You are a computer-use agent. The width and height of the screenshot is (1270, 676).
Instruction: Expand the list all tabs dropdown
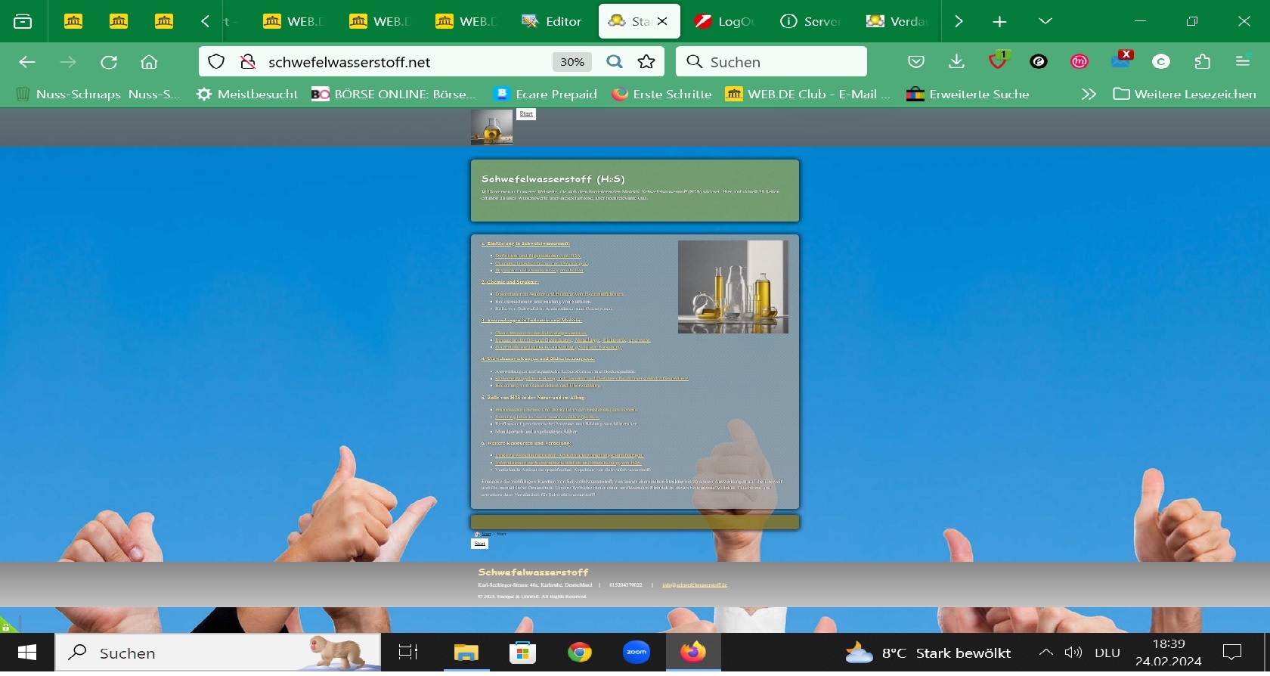click(1045, 21)
